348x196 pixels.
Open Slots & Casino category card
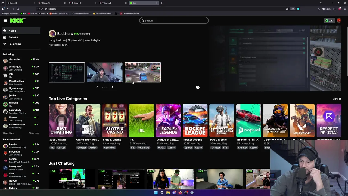click(x=115, y=120)
